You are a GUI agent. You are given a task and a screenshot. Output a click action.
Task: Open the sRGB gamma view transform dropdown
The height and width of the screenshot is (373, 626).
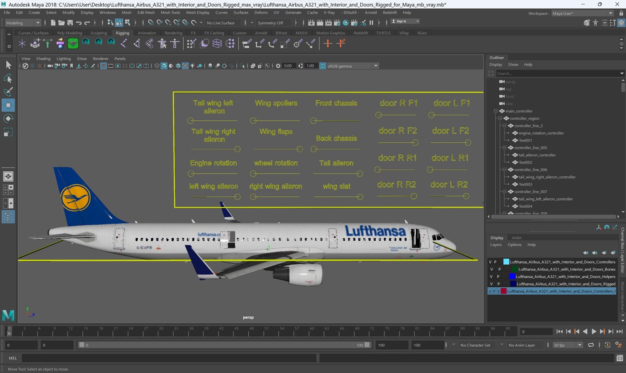[x=352, y=66]
